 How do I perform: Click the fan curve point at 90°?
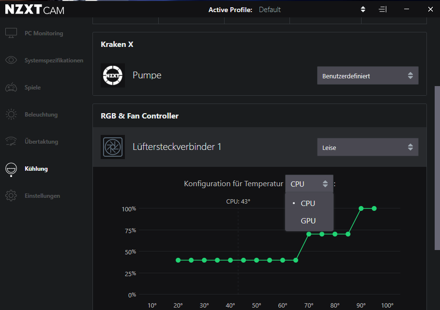pos(361,208)
